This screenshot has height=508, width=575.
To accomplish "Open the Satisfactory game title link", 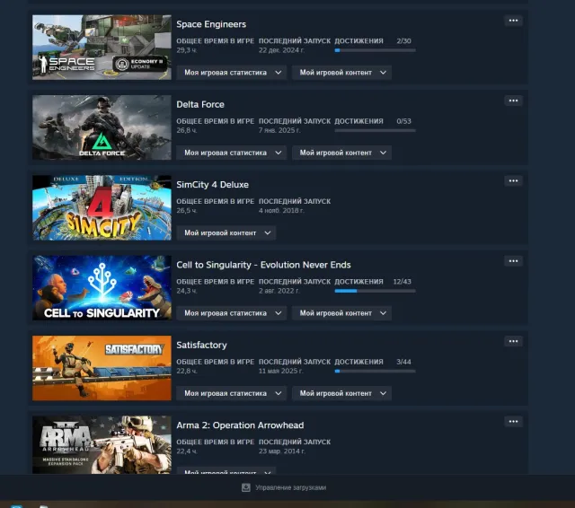I will pyautogui.click(x=201, y=345).
